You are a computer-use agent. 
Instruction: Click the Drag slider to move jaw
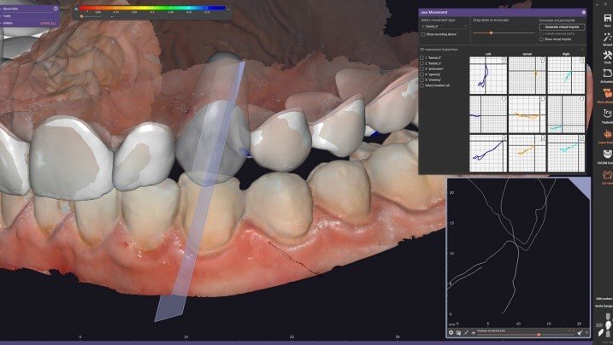point(490,32)
